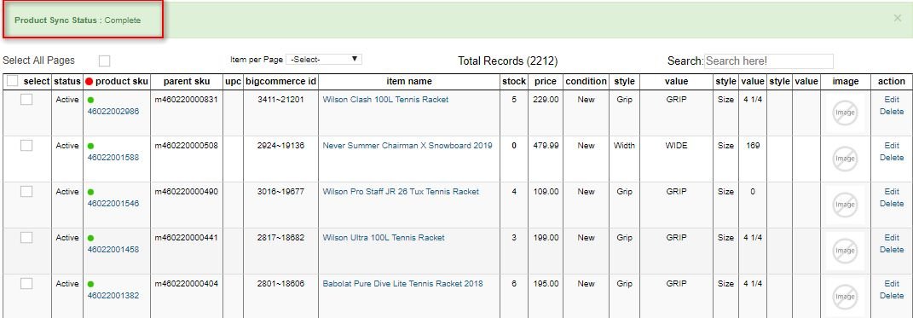Click green status dot above SKU 46022002986
The height and width of the screenshot is (318, 913).
click(91, 101)
